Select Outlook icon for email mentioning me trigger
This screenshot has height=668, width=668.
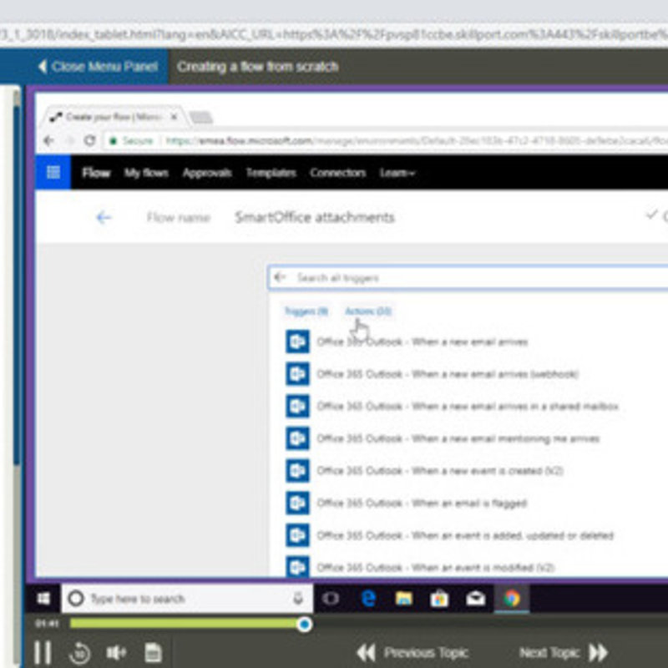(x=297, y=438)
